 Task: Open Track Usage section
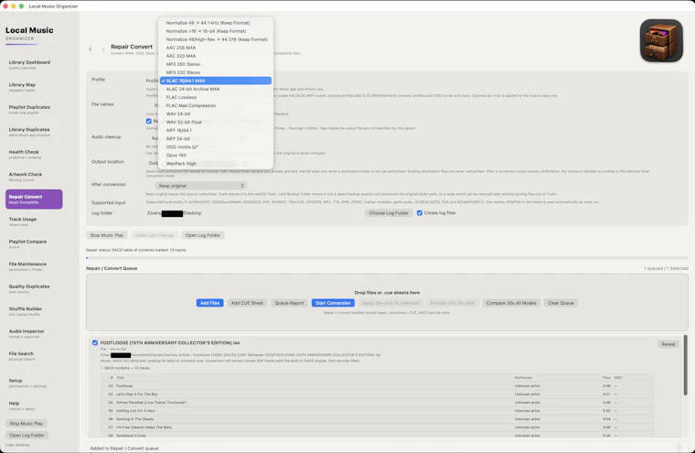pyautogui.click(x=34, y=221)
